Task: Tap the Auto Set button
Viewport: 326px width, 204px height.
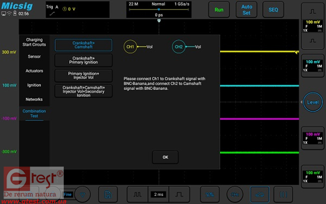Action: click(x=247, y=9)
